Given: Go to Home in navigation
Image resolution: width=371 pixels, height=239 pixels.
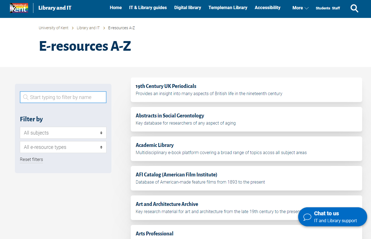Looking at the screenshot, I should 116,8.
